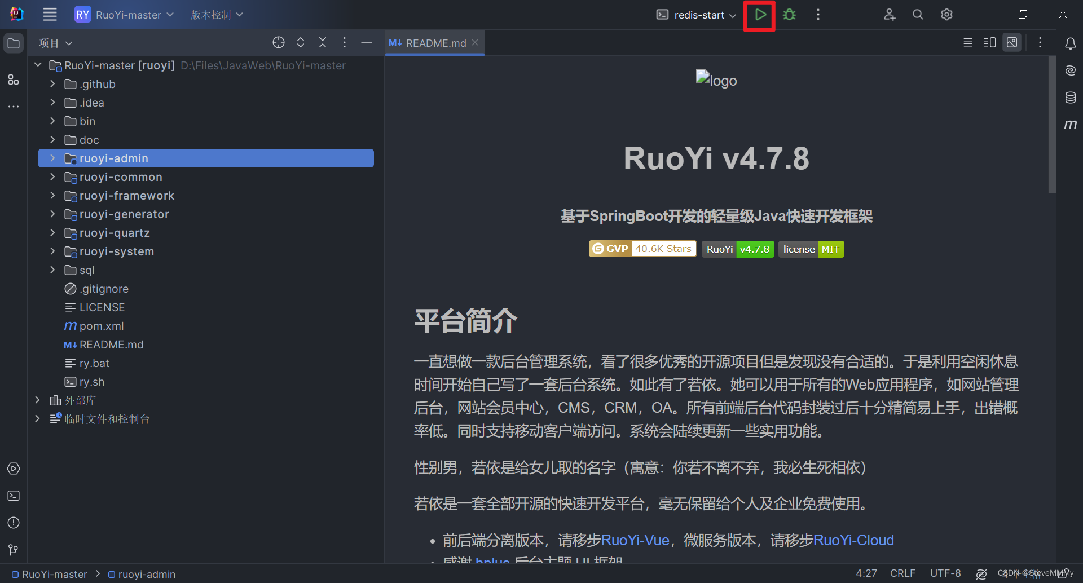Image resolution: width=1083 pixels, height=583 pixels.
Task: Open the AI Assistant spiral icon
Action: pyautogui.click(x=1070, y=70)
